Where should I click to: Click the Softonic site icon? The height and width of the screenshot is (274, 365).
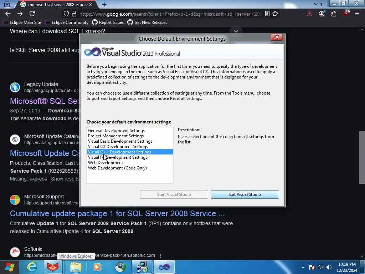pyautogui.click(x=15, y=252)
